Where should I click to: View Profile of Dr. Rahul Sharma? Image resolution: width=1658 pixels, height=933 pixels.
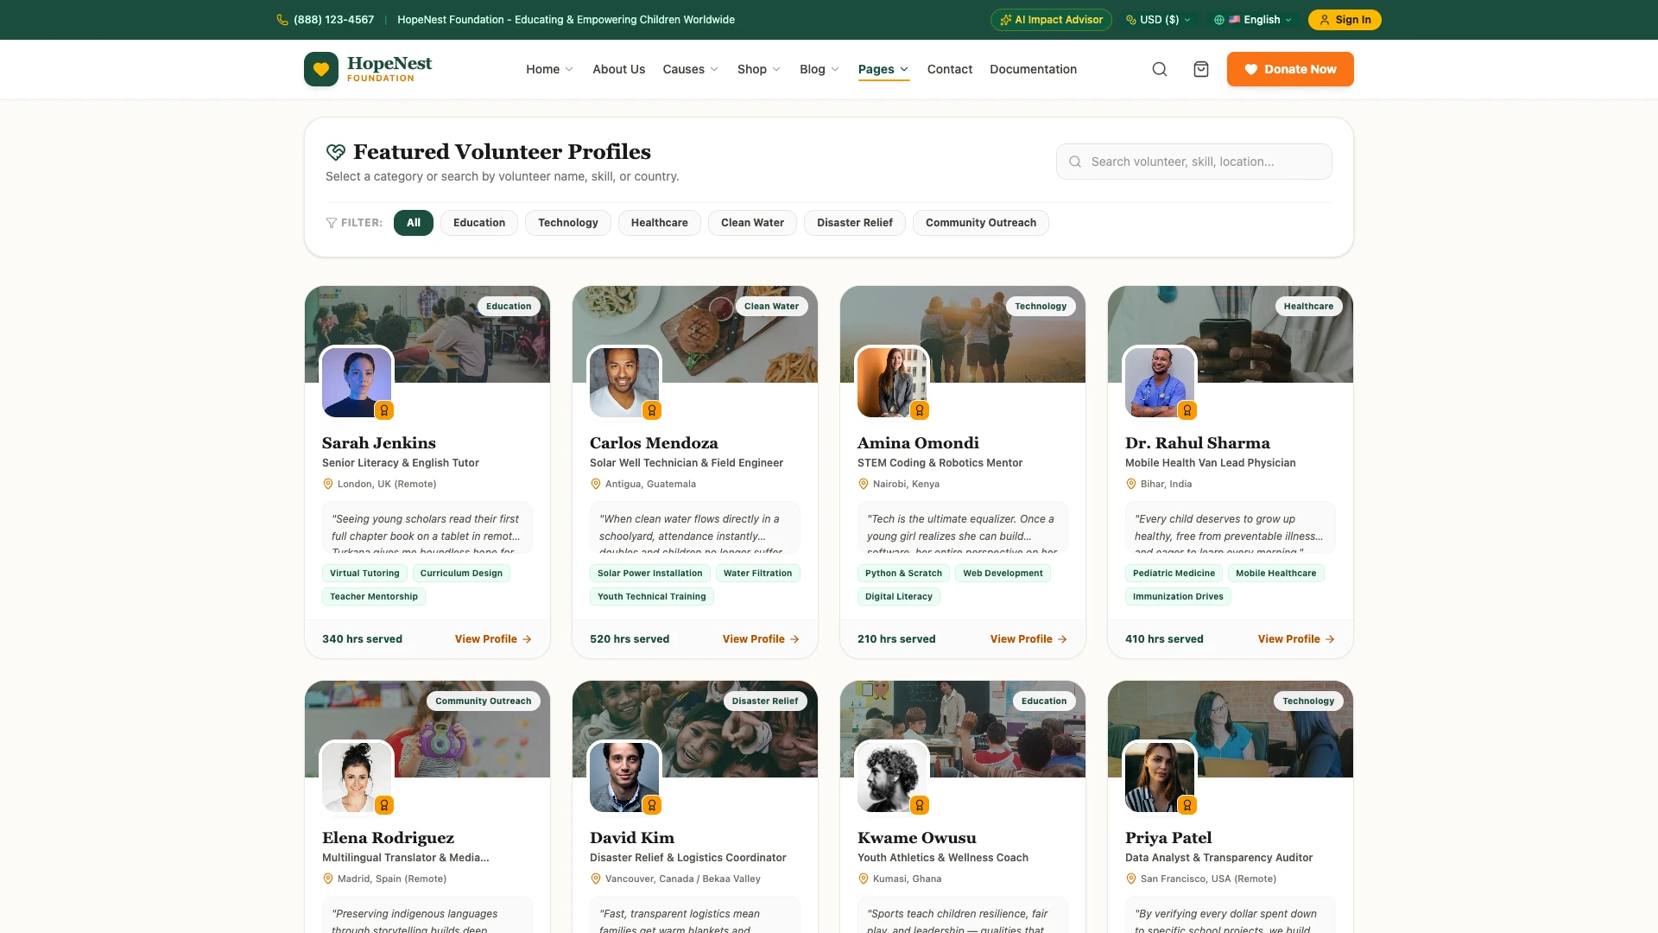pyautogui.click(x=1296, y=639)
